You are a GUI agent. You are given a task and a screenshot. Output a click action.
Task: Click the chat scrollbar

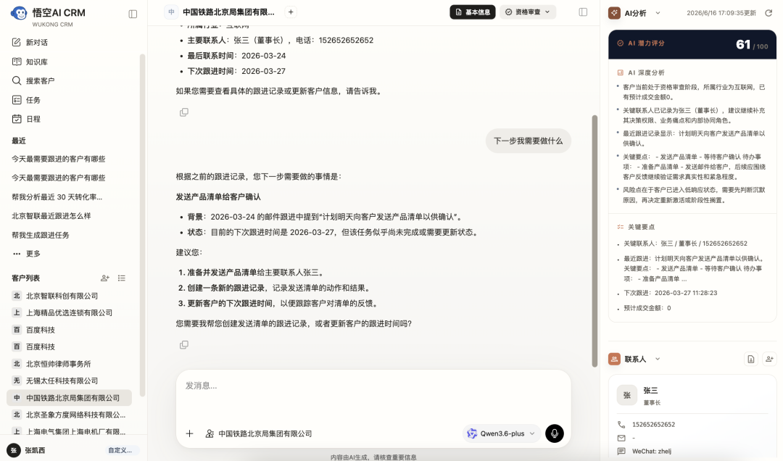point(594,241)
